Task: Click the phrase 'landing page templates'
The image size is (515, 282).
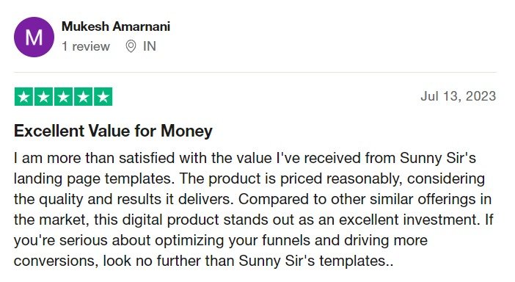Action: [92, 179]
